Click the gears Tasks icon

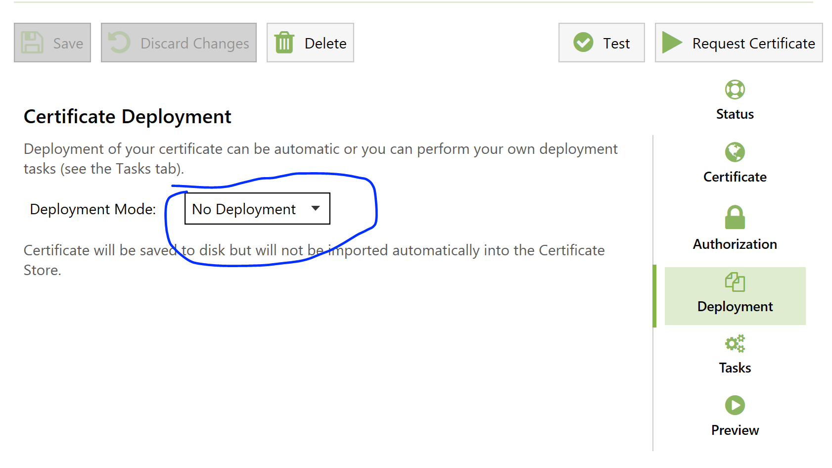[x=735, y=343]
